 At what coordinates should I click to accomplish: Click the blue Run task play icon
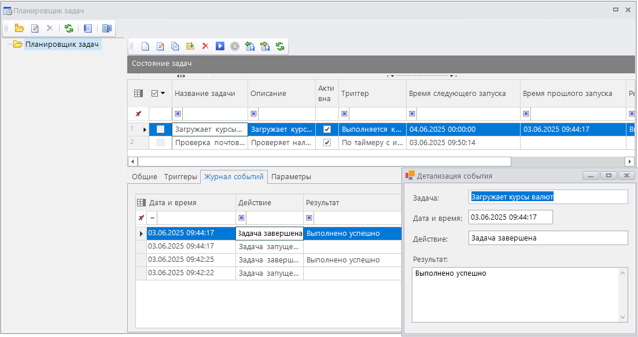220,46
